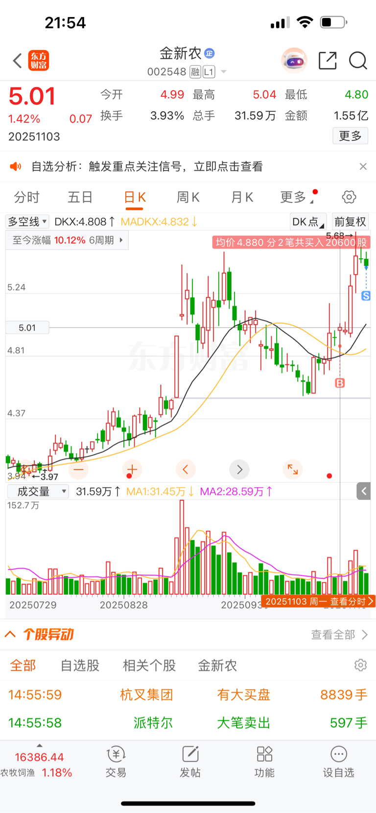Open the 成交量 sub-indicator dropdown
The image size is (376, 813).
click(x=38, y=492)
